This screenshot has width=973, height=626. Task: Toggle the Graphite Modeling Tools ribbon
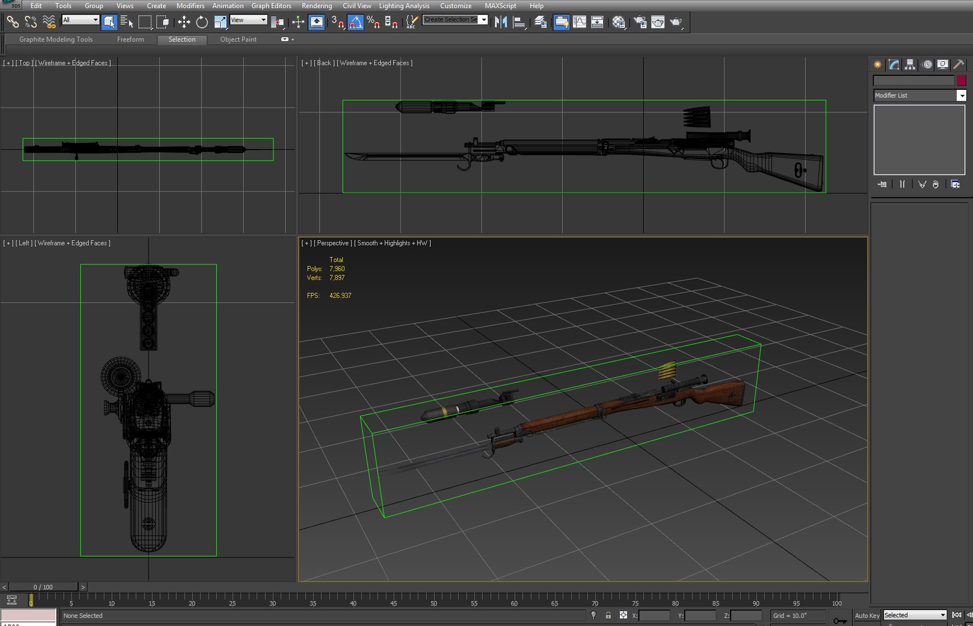[561, 22]
